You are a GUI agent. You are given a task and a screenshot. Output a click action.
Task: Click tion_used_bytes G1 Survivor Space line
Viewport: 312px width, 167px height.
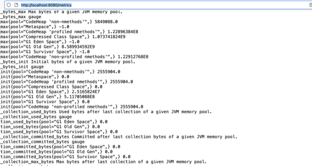(59, 132)
